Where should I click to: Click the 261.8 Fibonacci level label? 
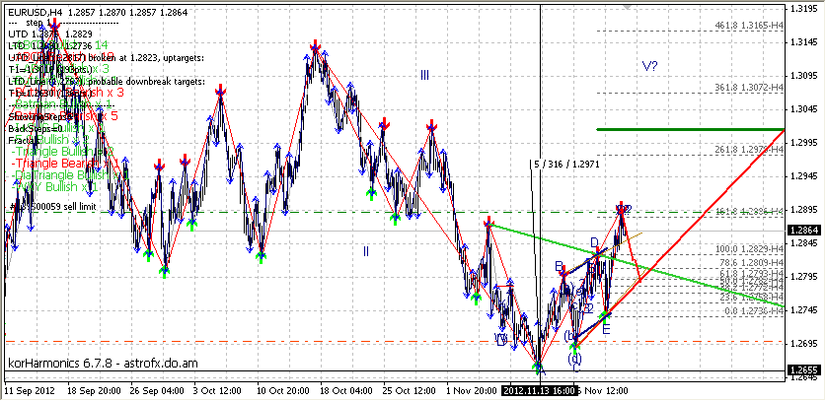(749, 150)
